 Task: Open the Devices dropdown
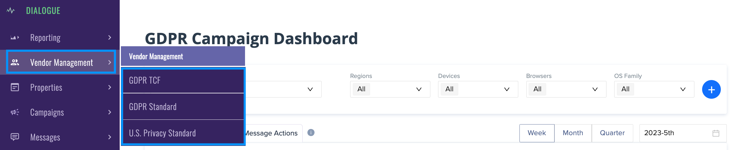(x=478, y=89)
